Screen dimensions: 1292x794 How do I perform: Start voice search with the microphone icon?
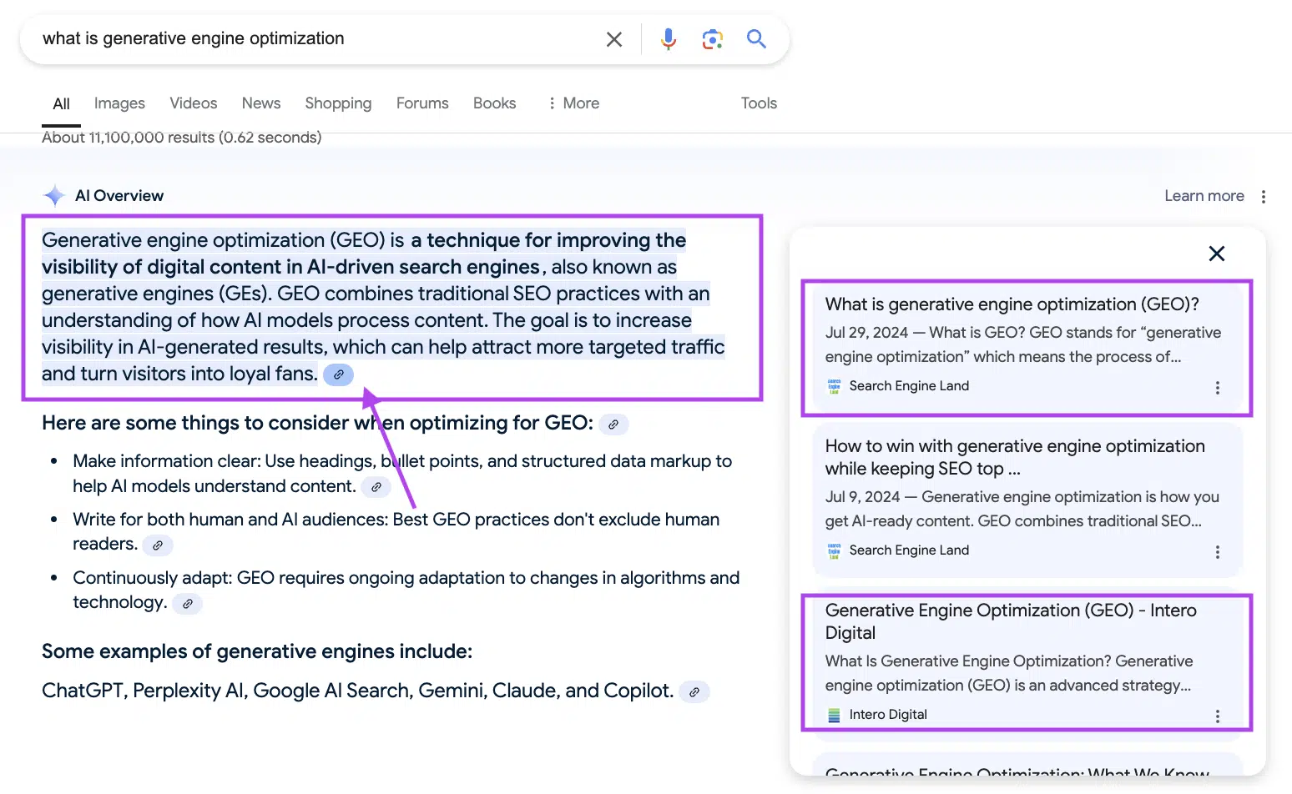tap(669, 39)
